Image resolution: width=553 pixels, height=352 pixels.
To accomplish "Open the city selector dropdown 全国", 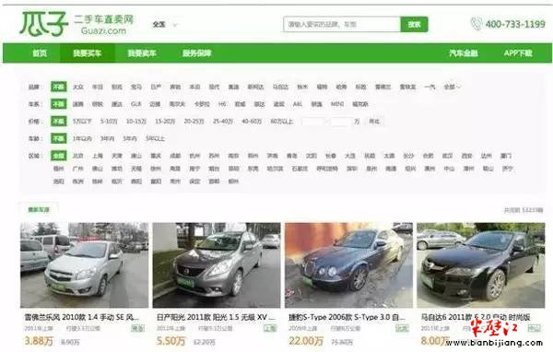I will [x=165, y=24].
